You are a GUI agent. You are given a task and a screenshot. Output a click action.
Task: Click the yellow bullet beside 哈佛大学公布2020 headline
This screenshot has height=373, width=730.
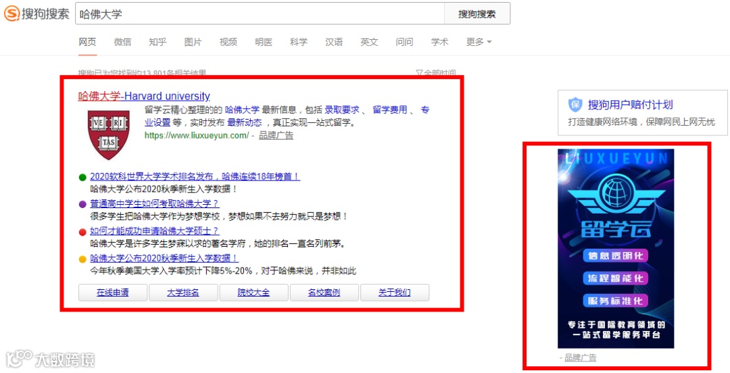83,258
